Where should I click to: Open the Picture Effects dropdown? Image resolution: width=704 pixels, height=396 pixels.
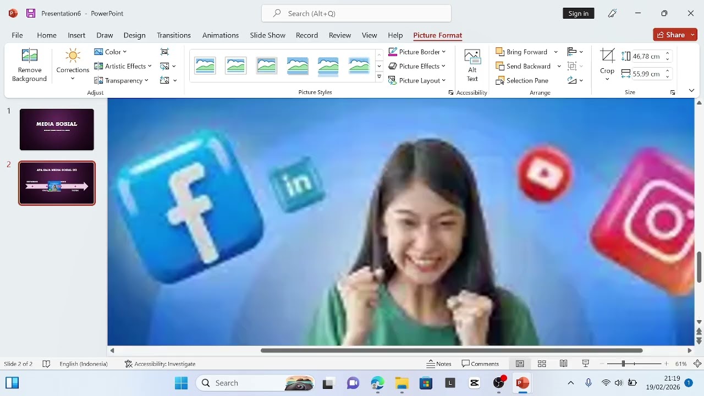pos(417,66)
